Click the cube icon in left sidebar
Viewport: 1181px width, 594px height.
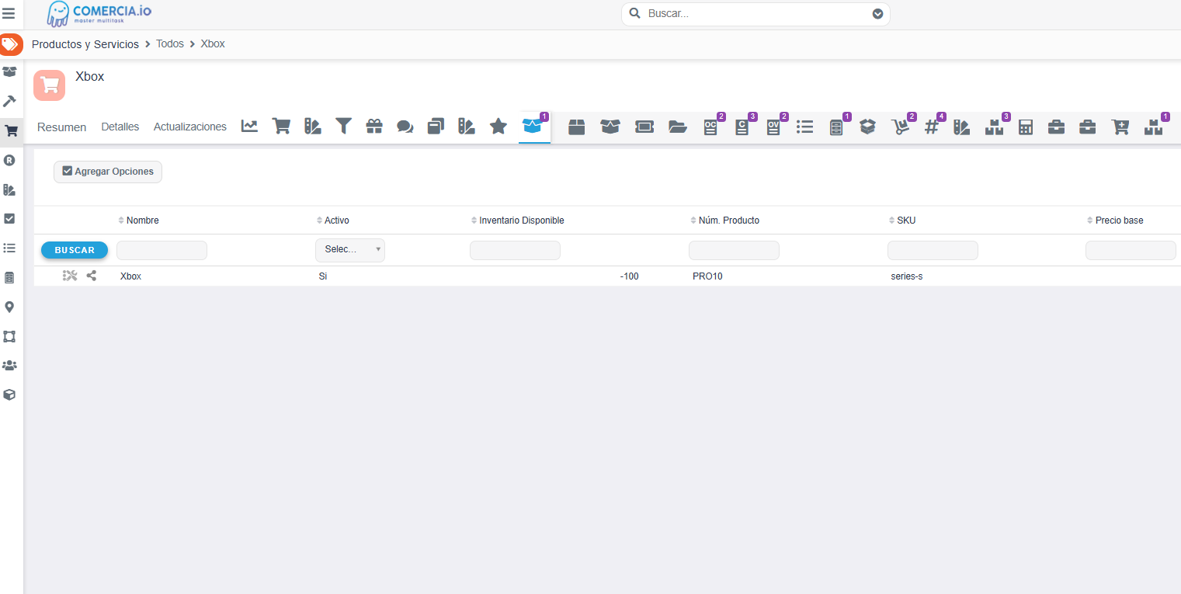9,394
